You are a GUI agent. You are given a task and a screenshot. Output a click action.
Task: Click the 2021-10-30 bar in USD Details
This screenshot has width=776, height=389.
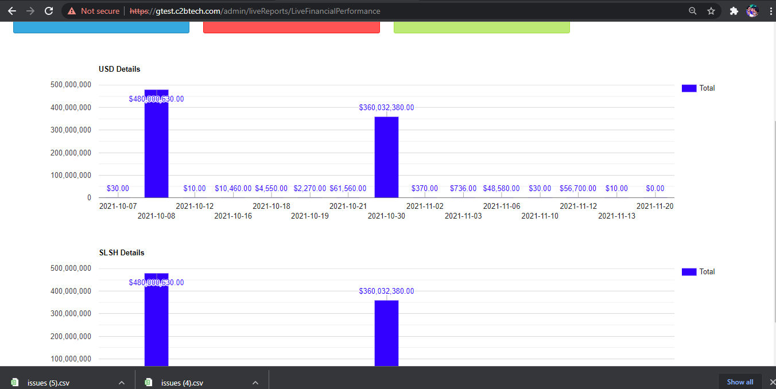click(x=386, y=157)
